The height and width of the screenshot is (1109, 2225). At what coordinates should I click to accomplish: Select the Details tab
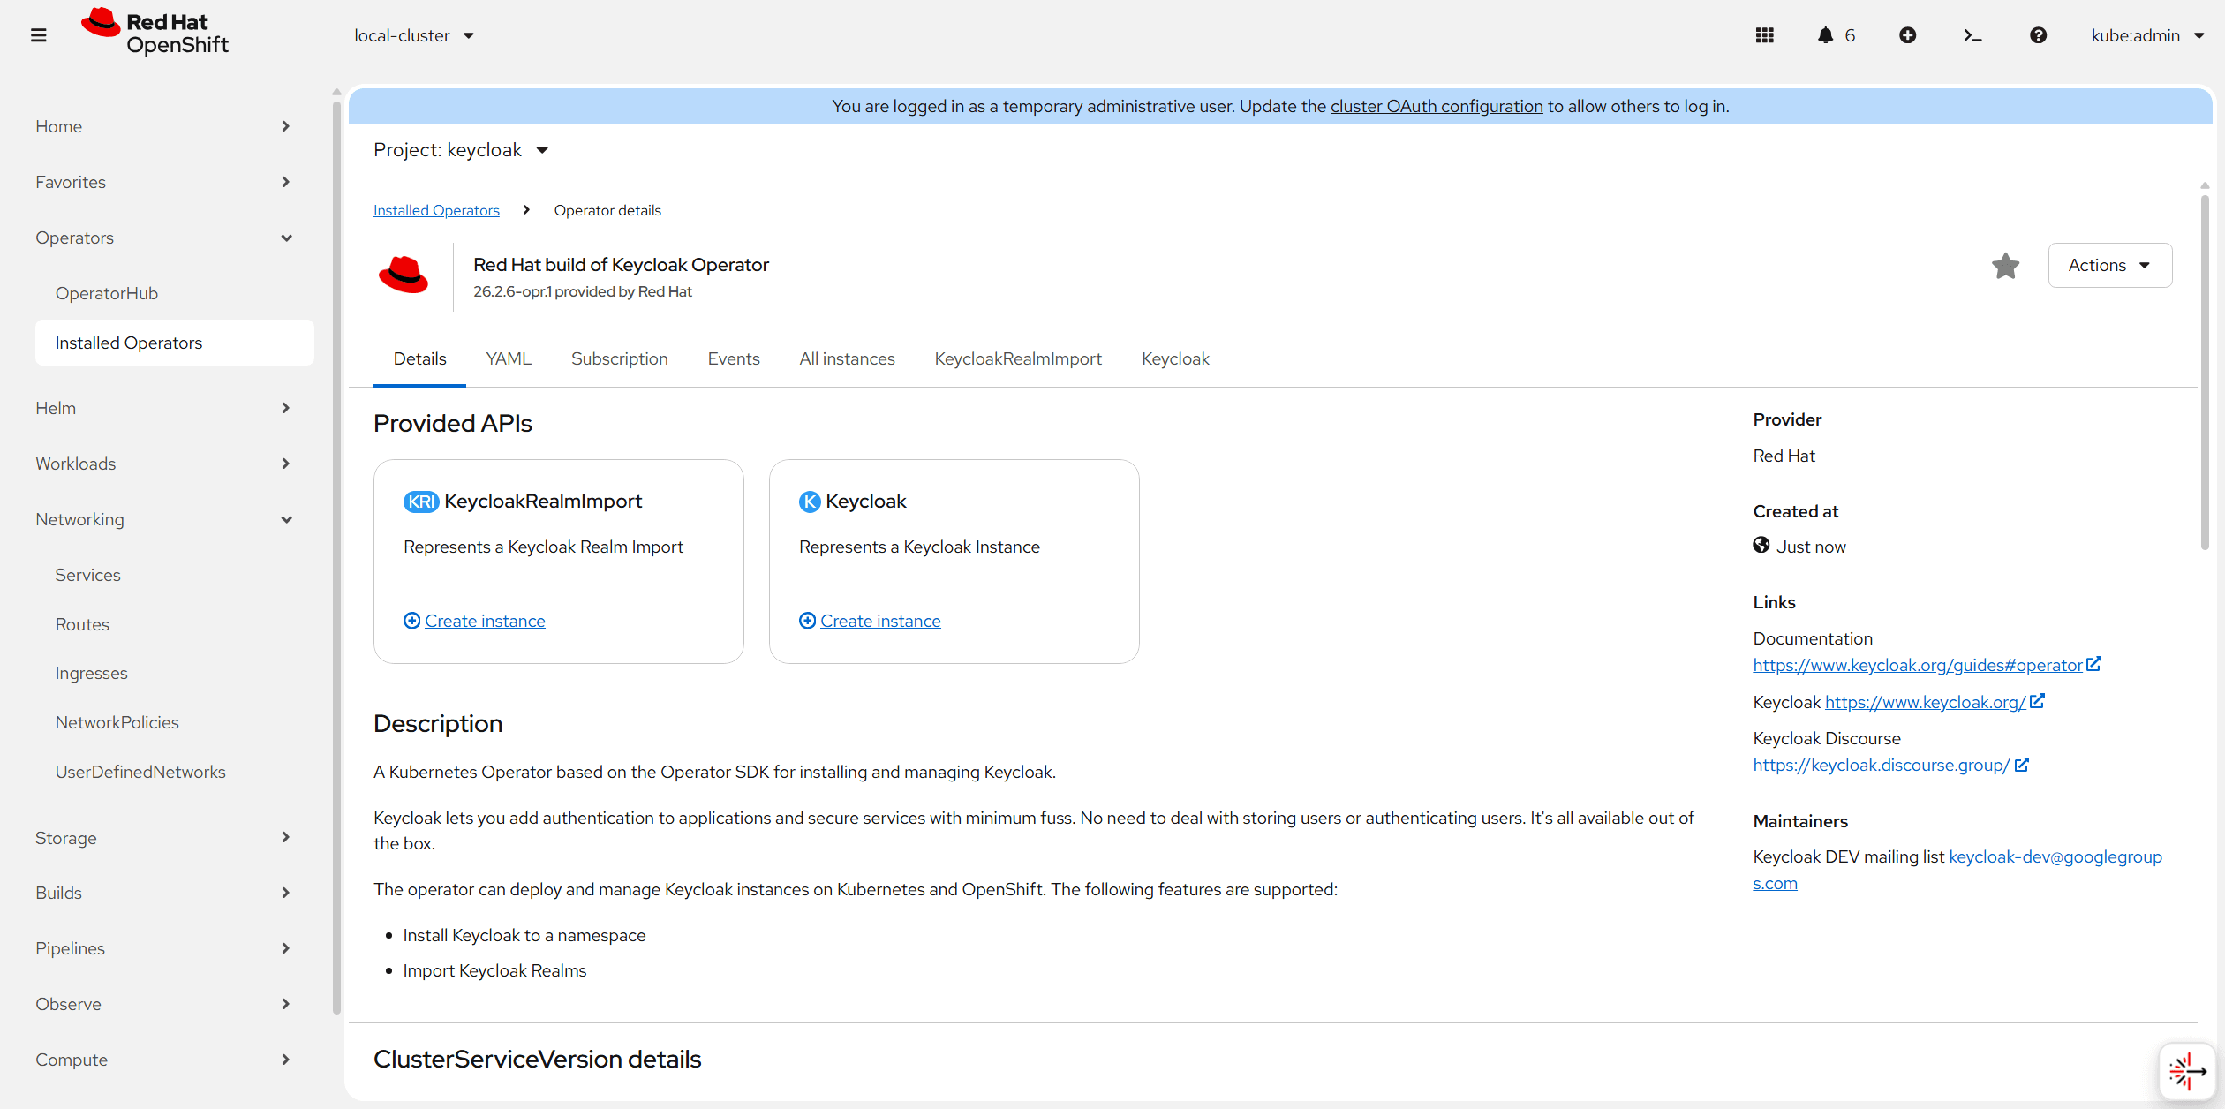(419, 358)
